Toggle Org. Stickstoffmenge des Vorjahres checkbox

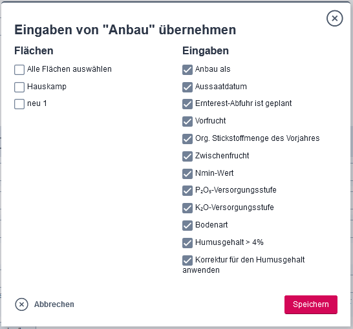(x=187, y=139)
